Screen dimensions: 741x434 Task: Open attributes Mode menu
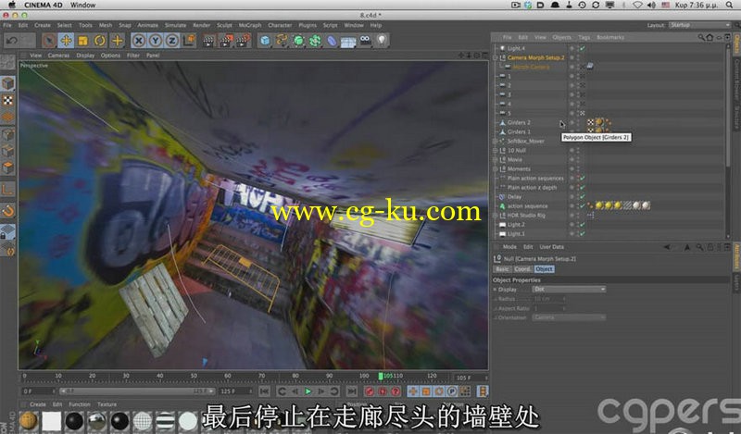click(509, 247)
